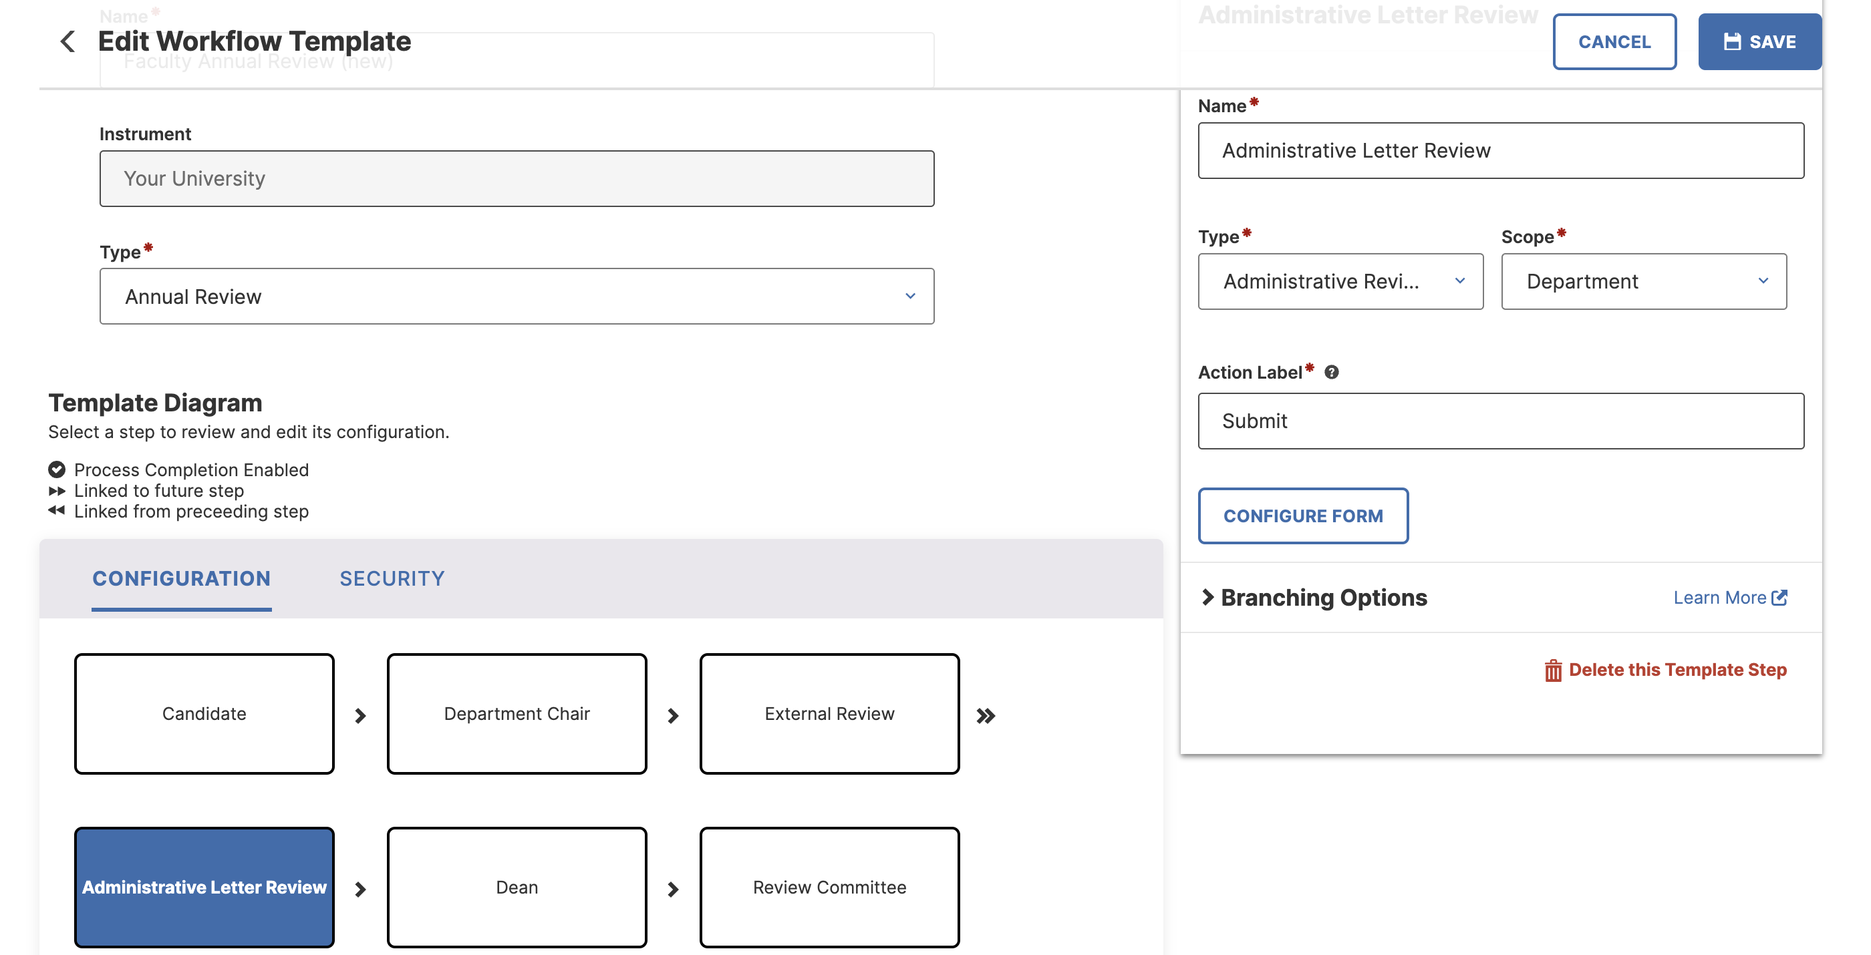Click the Linked to future step legend icon
The width and height of the screenshot is (1871, 955).
click(57, 491)
